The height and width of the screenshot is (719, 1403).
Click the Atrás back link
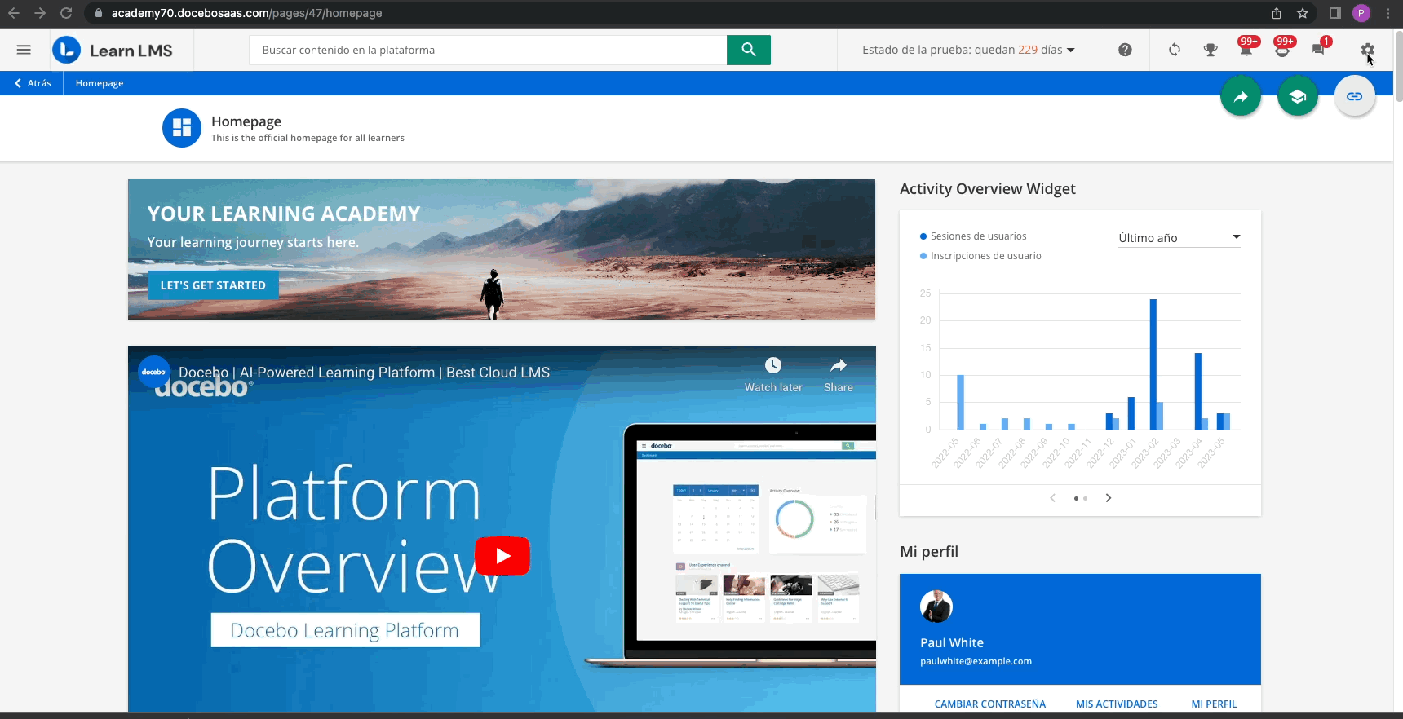tap(33, 83)
